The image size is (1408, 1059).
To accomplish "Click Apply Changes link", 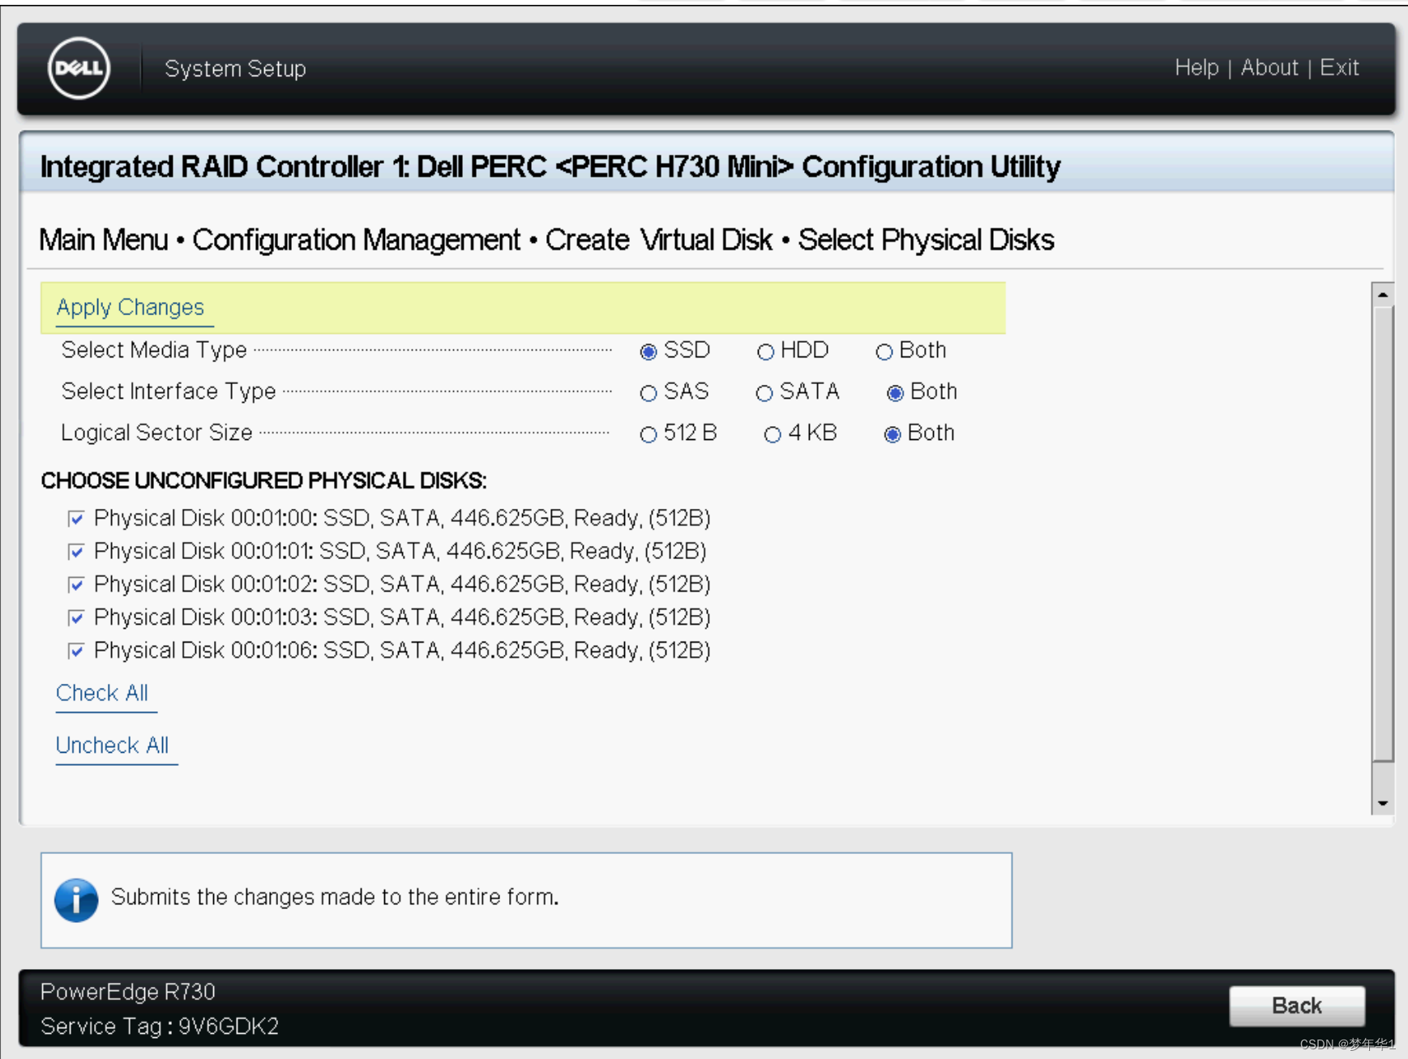I will pos(131,307).
